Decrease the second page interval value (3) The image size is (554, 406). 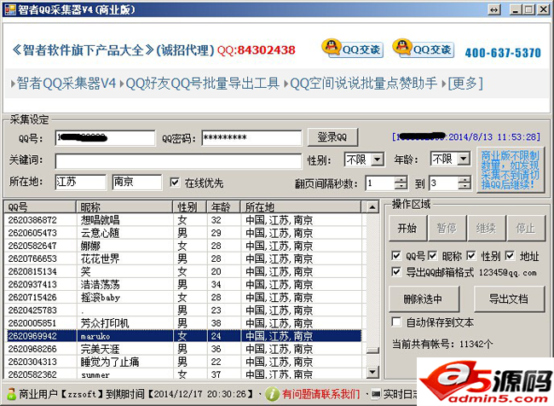pyautogui.click(x=465, y=187)
